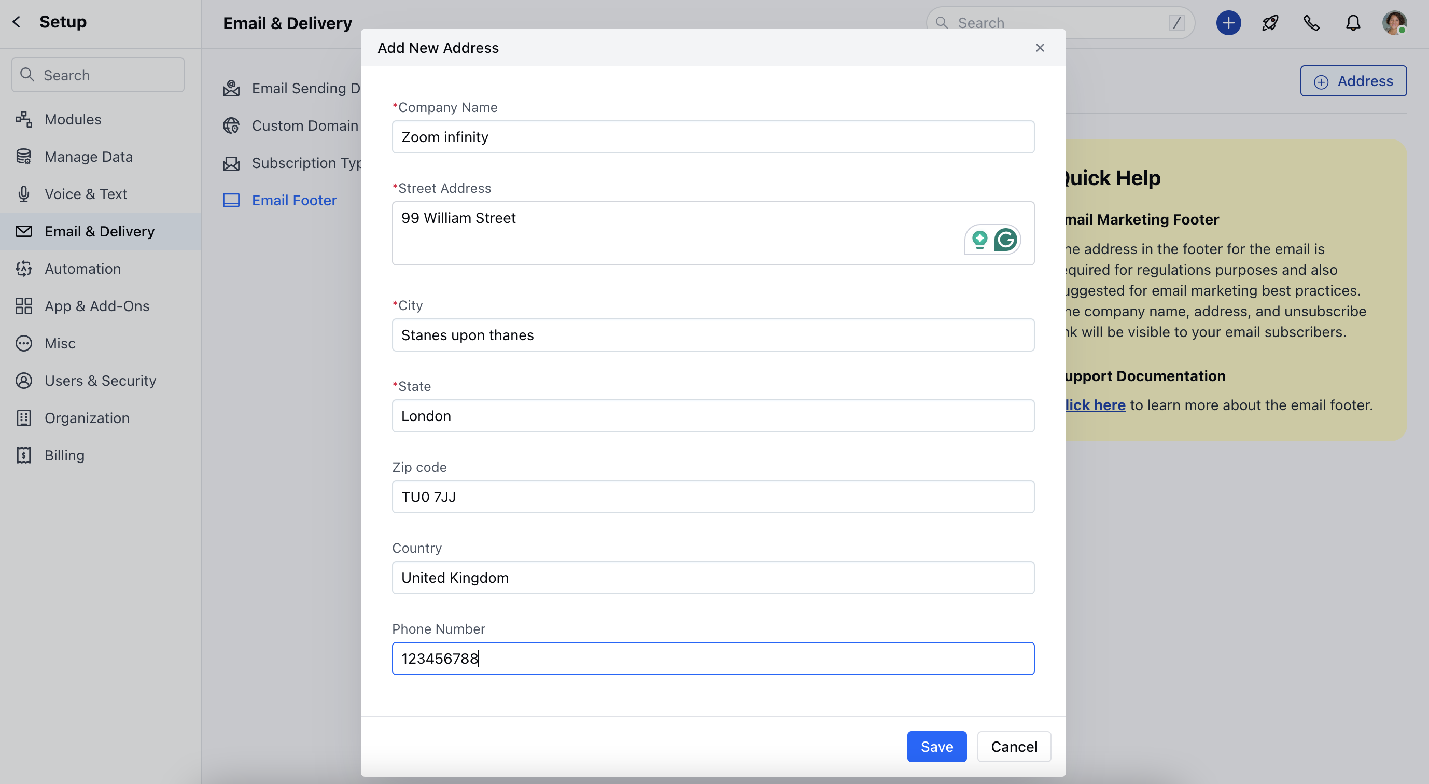1429x784 pixels.
Task: Open the Automation settings section
Action: click(82, 269)
